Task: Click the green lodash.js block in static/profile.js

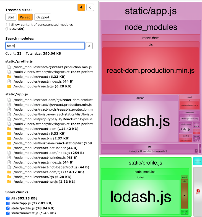Action: click(x=141, y=197)
